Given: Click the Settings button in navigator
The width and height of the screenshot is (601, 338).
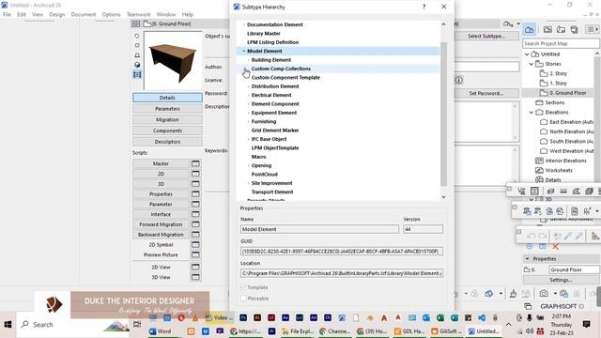Looking at the screenshot, I should coord(561,280).
